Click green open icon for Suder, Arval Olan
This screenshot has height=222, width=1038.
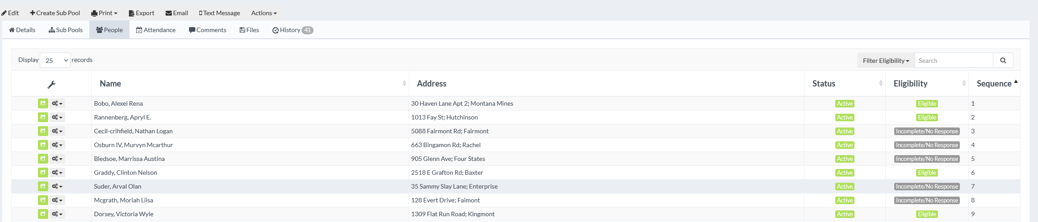click(43, 186)
